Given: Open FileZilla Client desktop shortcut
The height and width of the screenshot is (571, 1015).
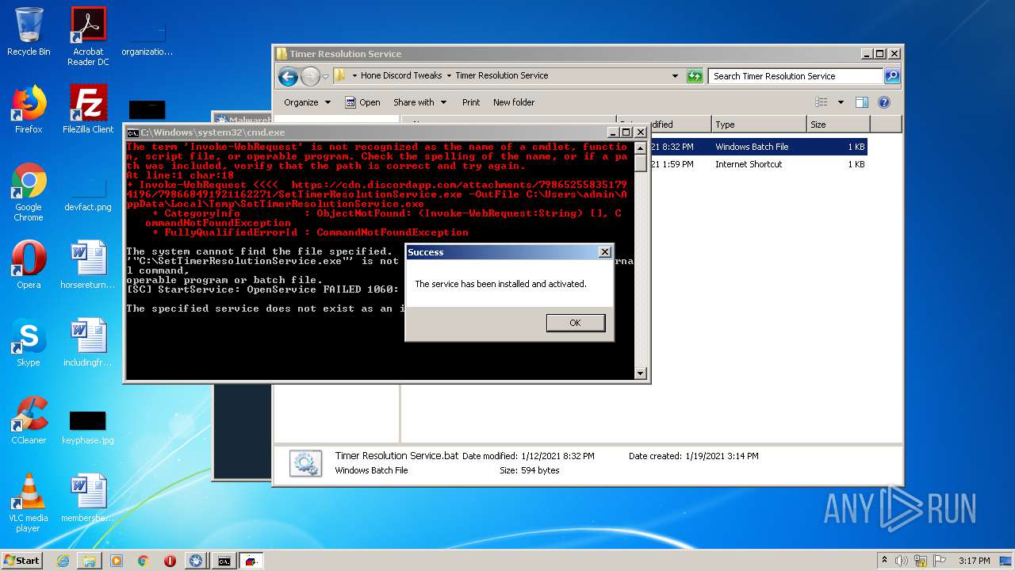Looking at the screenshot, I should point(88,109).
